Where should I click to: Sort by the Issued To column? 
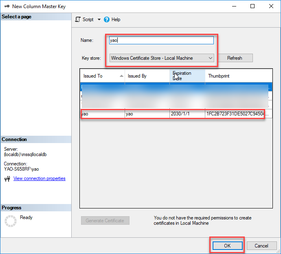[x=102, y=76]
